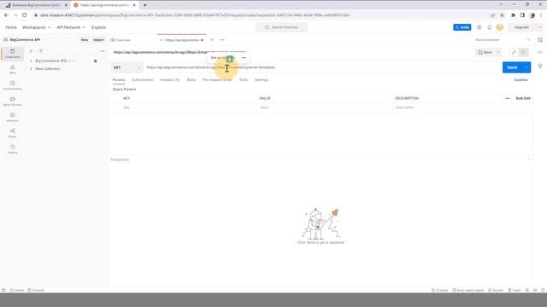Toggle star on Big Commerce collection

coord(95,61)
